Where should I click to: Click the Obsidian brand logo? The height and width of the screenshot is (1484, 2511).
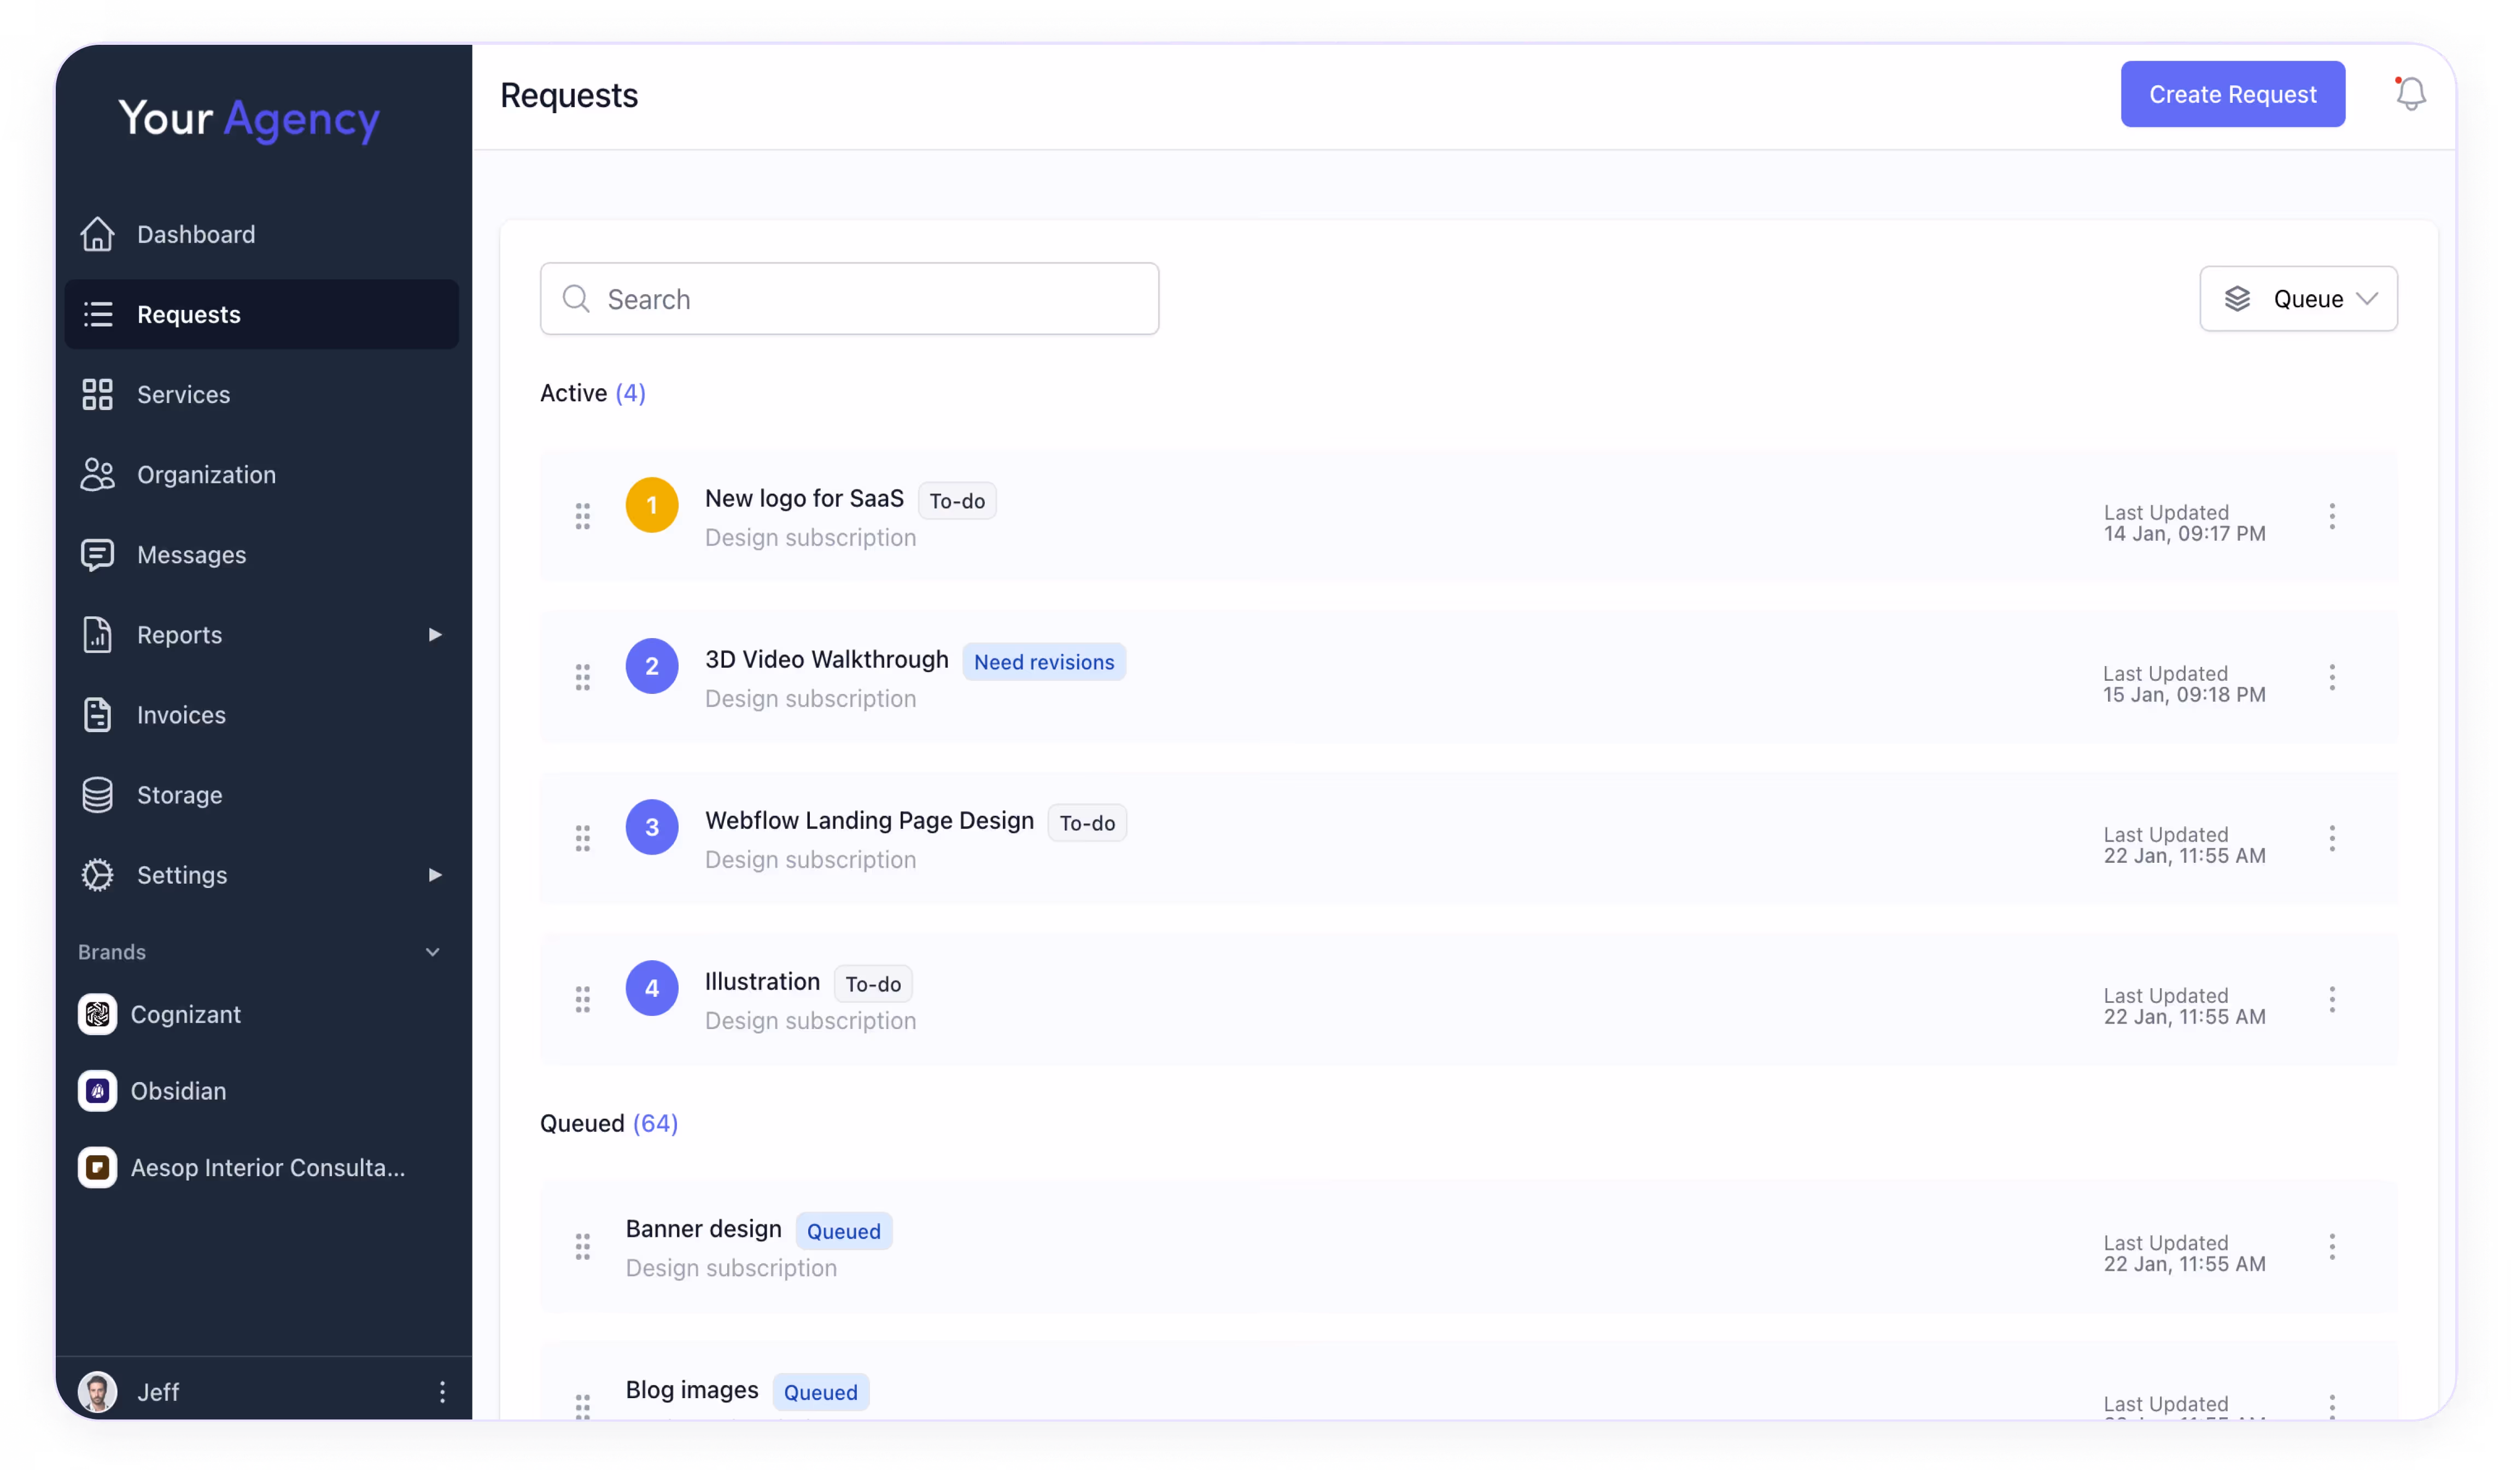click(x=97, y=1091)
